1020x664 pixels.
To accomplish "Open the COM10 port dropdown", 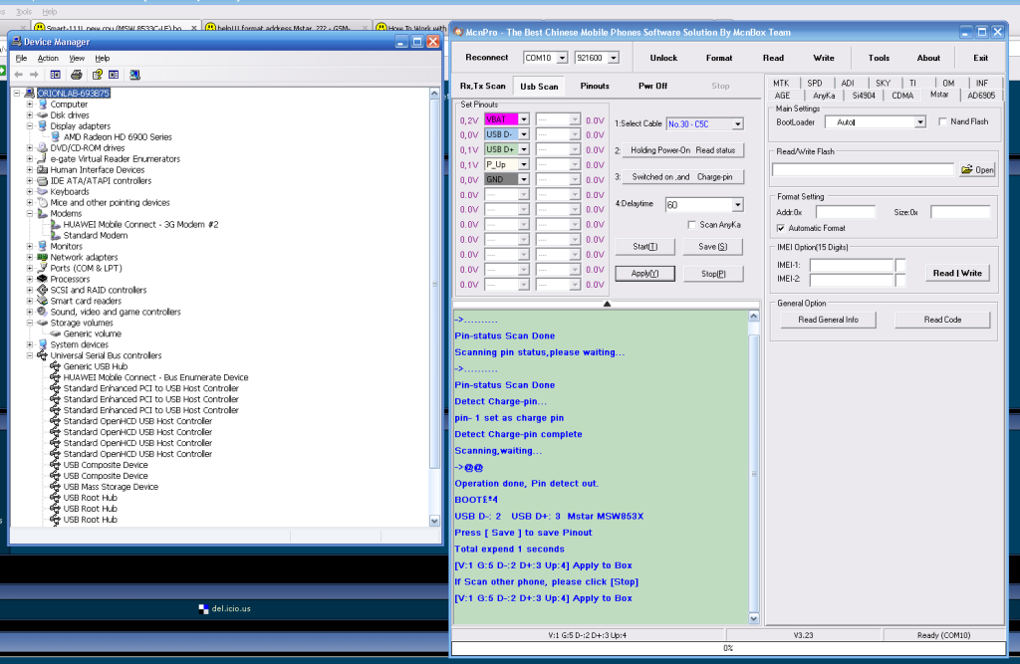I will (562, 58).
